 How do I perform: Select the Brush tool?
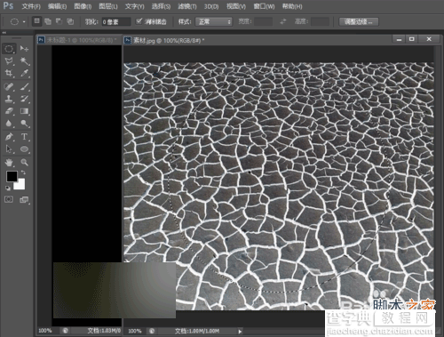(x=24, y=86)
